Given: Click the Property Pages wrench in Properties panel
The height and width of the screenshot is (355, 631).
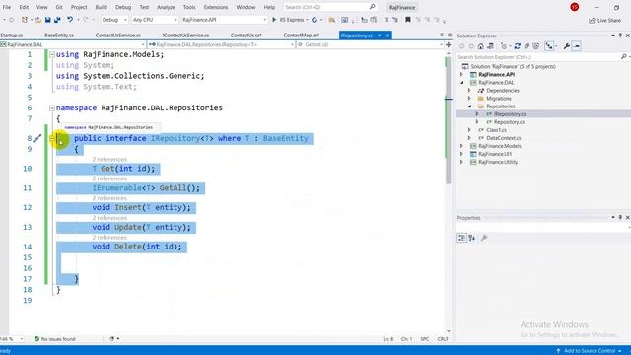Looking at the screenshot, I should [484, 238].
